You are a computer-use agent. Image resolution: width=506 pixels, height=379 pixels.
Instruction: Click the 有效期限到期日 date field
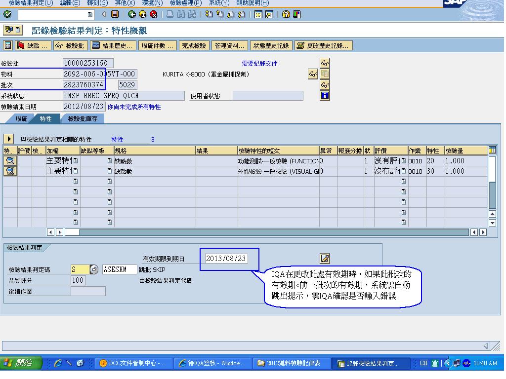point(226,258)
